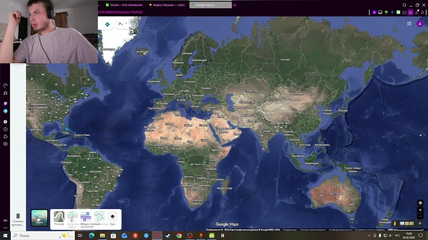The width and height of the screenshot is (428, 240).
Task: Open Task View on the taskbar
Action: (x=80, y=236)
